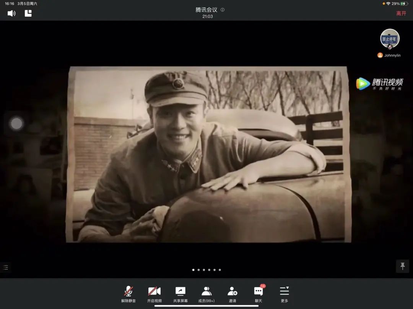413x309 pixels.
Task: Turn on camera via 开启视频
Action: (154, 294)
